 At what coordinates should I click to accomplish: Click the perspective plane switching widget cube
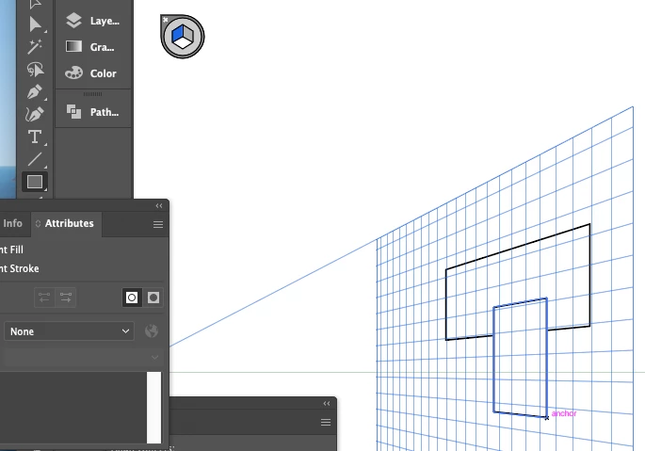coord(183,37)
